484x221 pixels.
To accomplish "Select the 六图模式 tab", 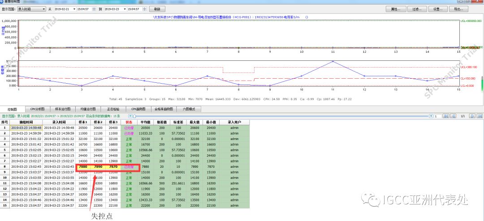I will coord(190,109).
